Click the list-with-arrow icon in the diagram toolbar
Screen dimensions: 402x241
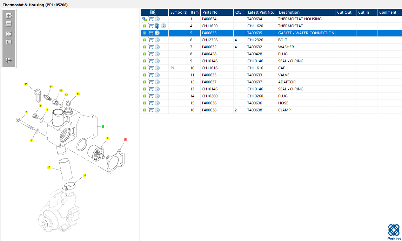point(9,61)
